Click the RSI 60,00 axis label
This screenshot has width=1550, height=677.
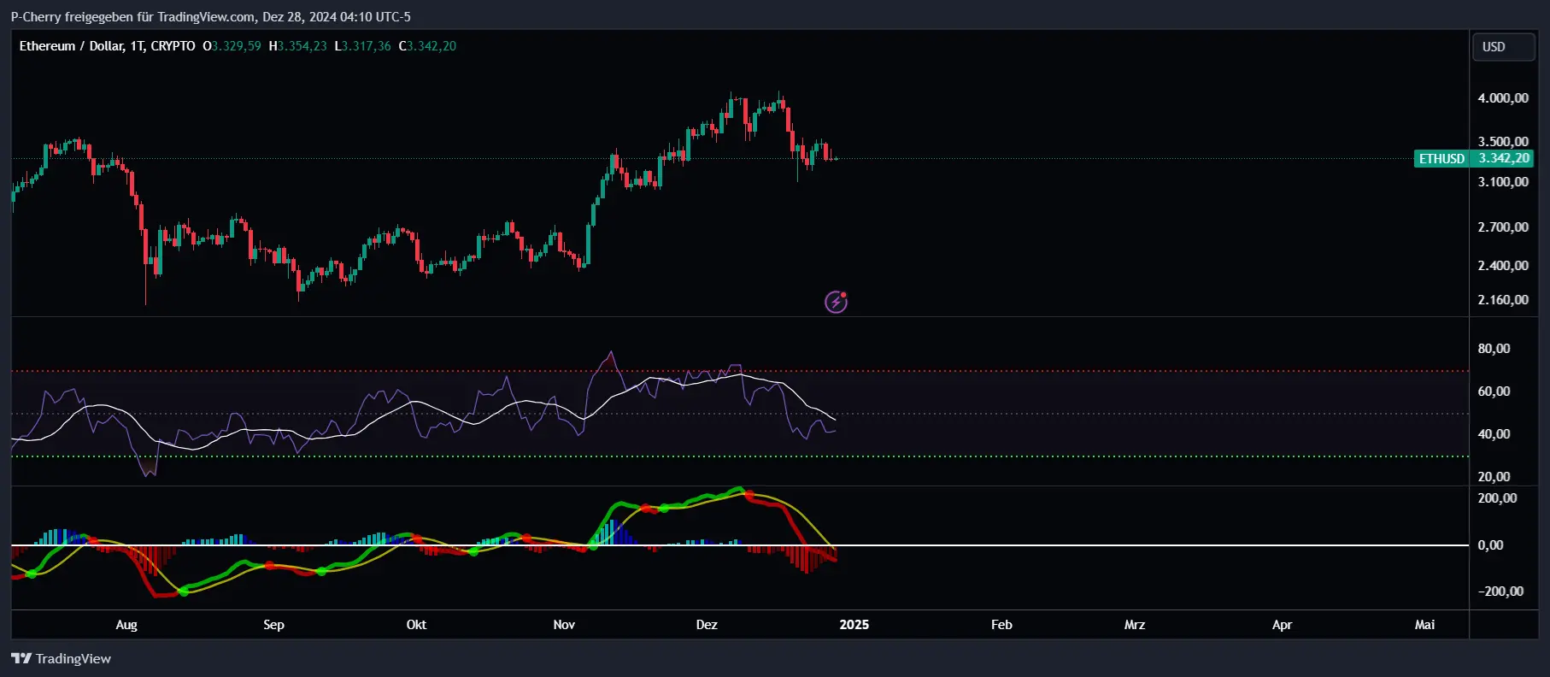[1494, 391]
